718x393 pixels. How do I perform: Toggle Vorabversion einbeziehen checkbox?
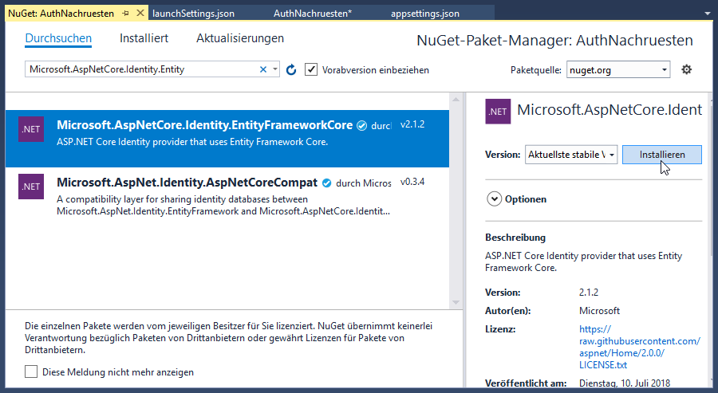point(311,69)
